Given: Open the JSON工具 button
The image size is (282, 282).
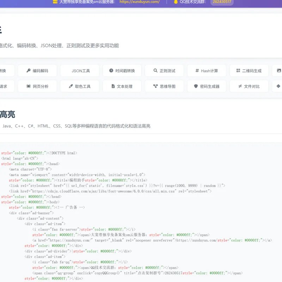Looking at the screenshot, I should [80, 71].
